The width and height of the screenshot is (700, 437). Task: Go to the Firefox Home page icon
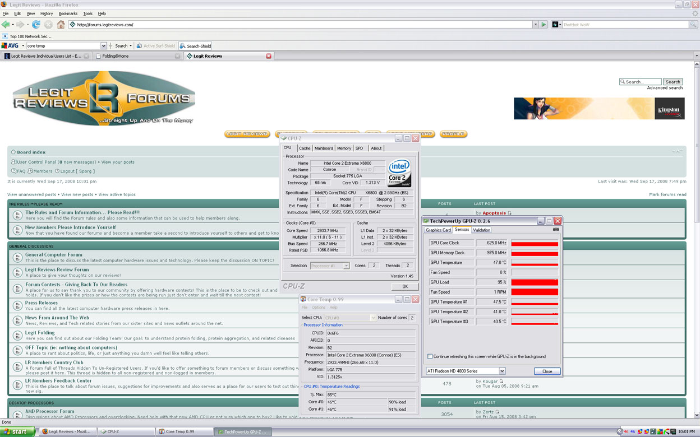pyautogui.click(x=61, y=25)
